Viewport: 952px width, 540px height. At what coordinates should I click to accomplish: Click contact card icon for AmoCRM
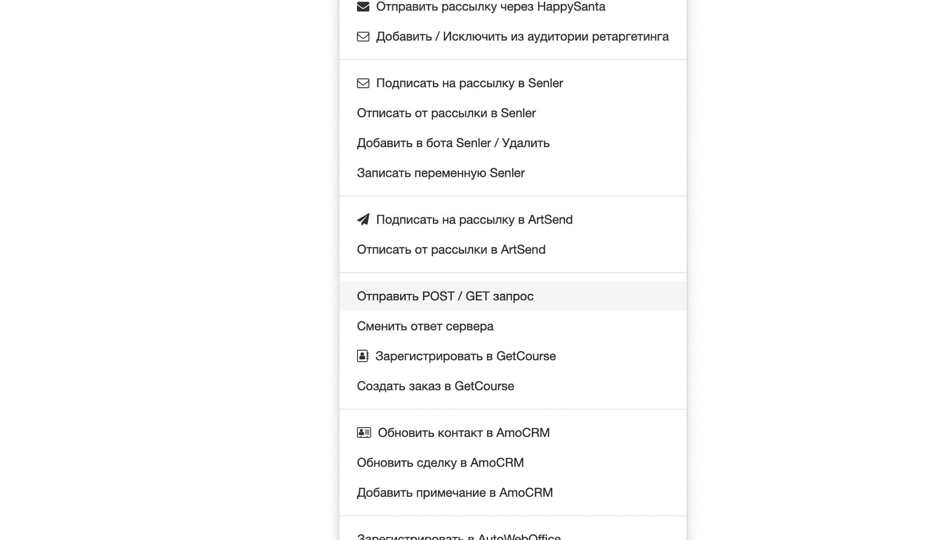pyautogui.click(x=363, y=432)
